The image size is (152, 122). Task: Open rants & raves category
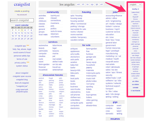(56, 31)
